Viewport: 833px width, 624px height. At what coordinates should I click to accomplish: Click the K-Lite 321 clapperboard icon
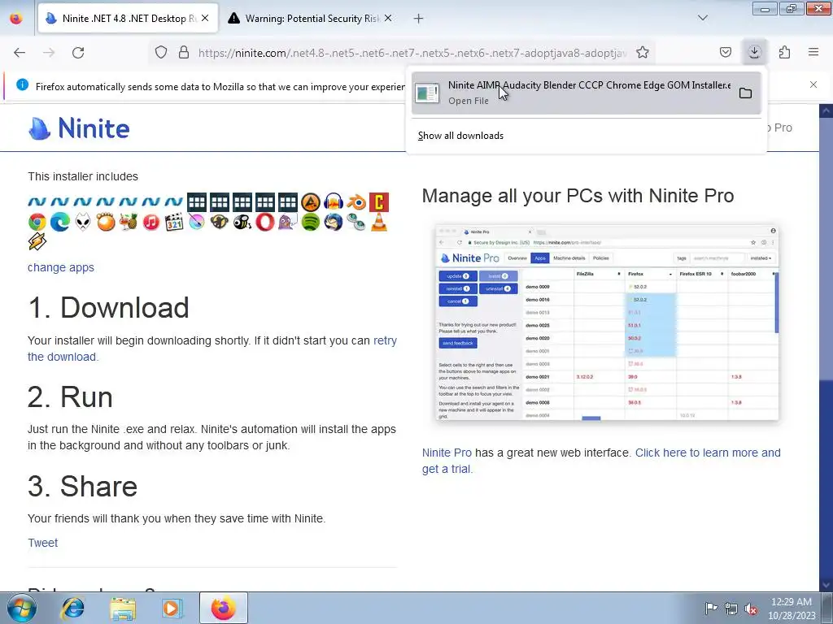tap(174, 222)
